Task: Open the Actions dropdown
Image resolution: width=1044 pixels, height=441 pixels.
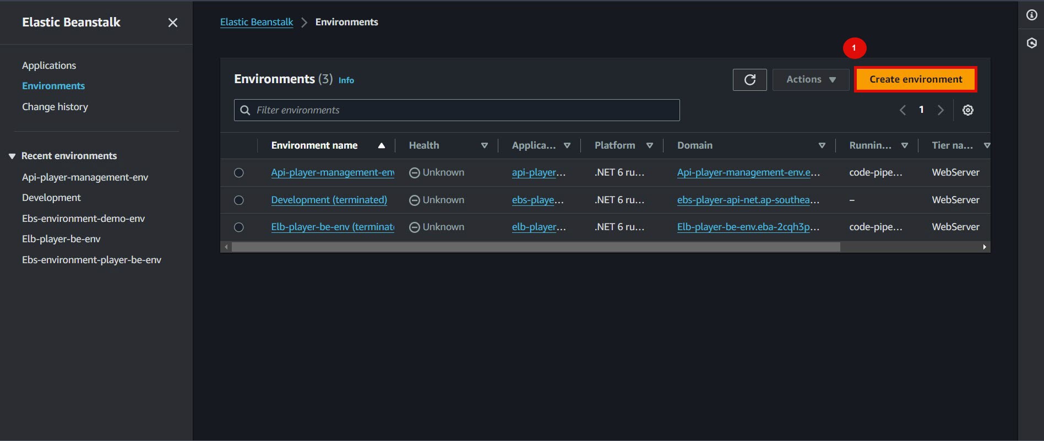Action: [811, 80]
